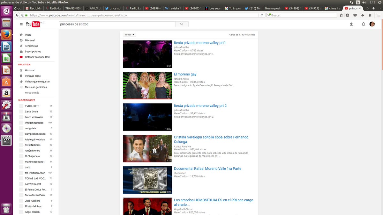Click the Firefox reload button
383x215 pixels.
(x=262, y=15)
